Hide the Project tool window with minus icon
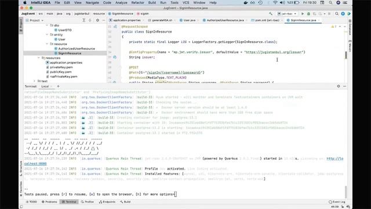The height and width of the screenshot is (209, 371). click(x=104, y=20)
